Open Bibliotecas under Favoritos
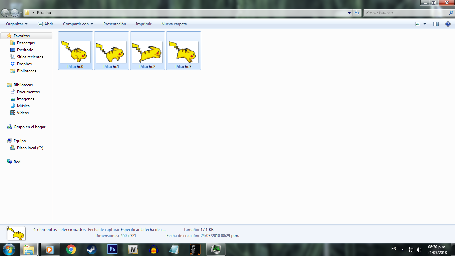This screenshot has width=455, height=256. click(x=27, y=71)
